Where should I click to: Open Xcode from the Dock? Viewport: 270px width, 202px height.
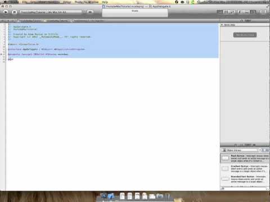tap(111, 196)
